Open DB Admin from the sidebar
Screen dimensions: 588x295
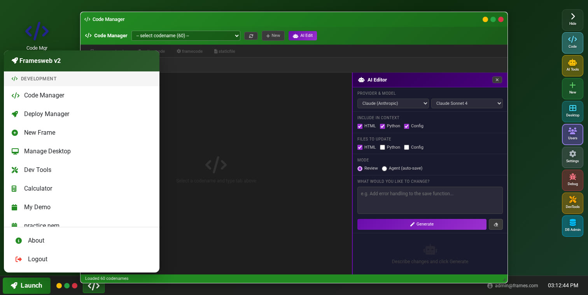pos(572,226)
